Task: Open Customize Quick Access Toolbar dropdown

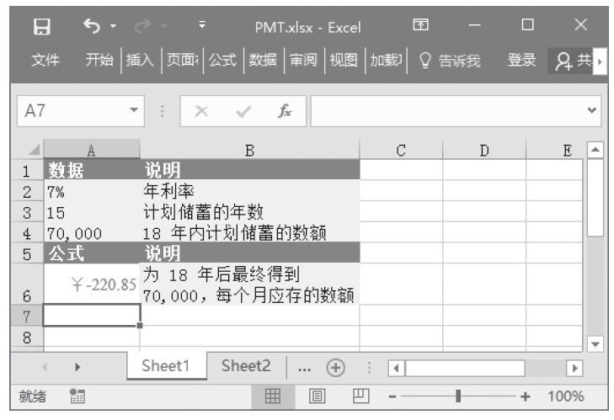Action: coord(201,27)
